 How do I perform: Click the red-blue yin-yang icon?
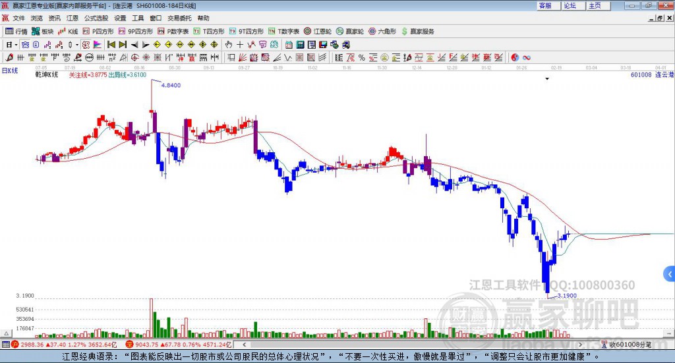(x=515, y=57)
